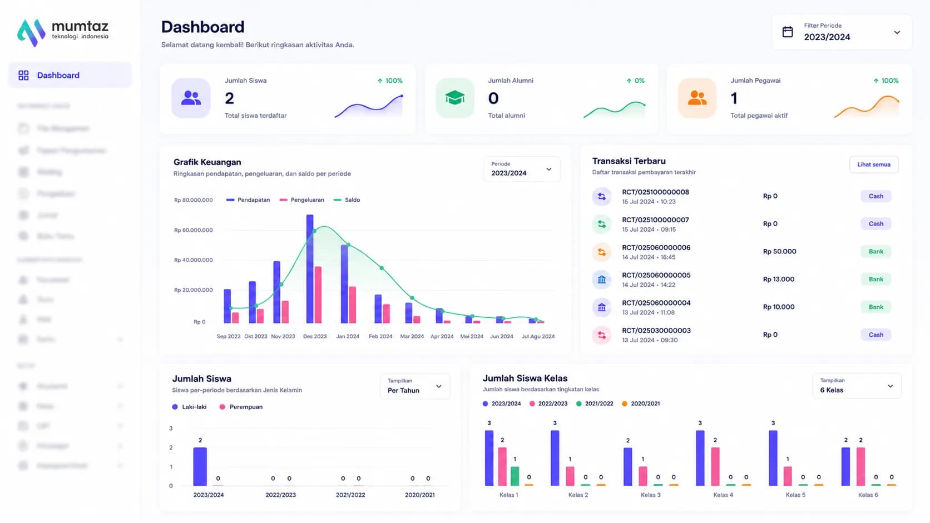Screen dimensions: 930x523
Task: Open Periode dropdown in Grafik Keuangan
Action: pos(522,168)
